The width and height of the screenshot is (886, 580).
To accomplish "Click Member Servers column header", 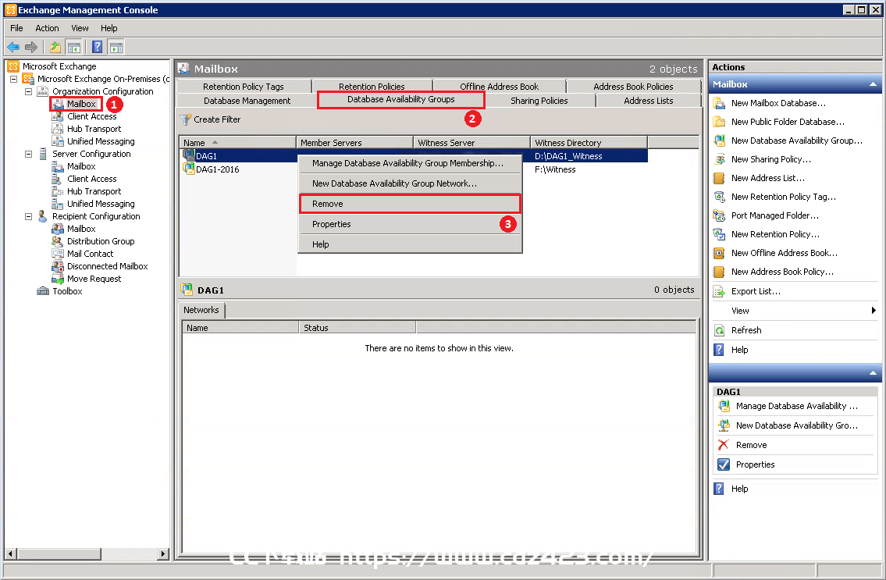I will (x=354, y=142).
